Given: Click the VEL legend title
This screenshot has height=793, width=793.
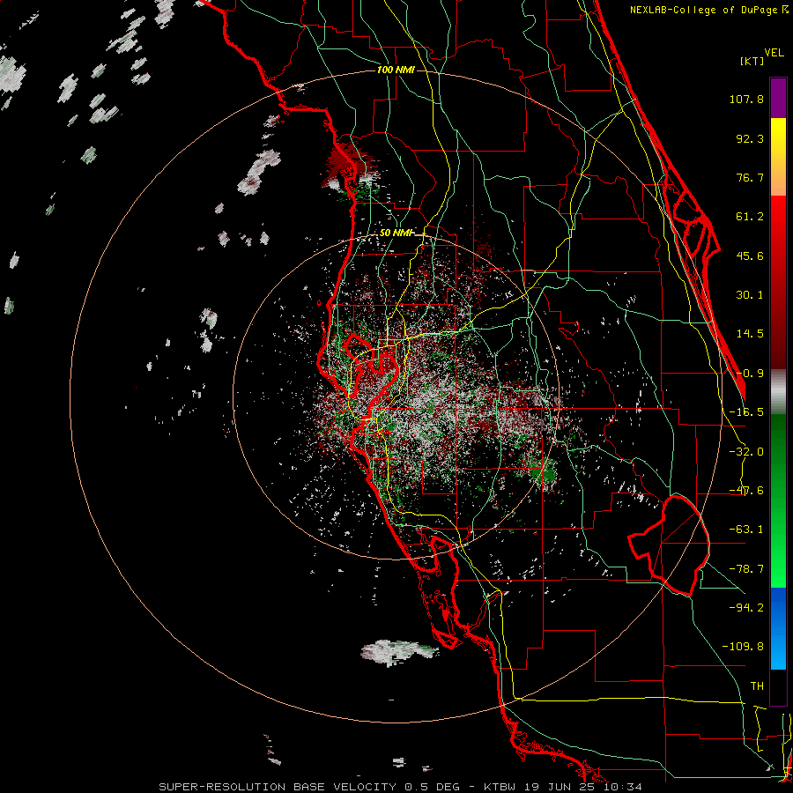Looking at the screenshot, I should click(774, 52).
